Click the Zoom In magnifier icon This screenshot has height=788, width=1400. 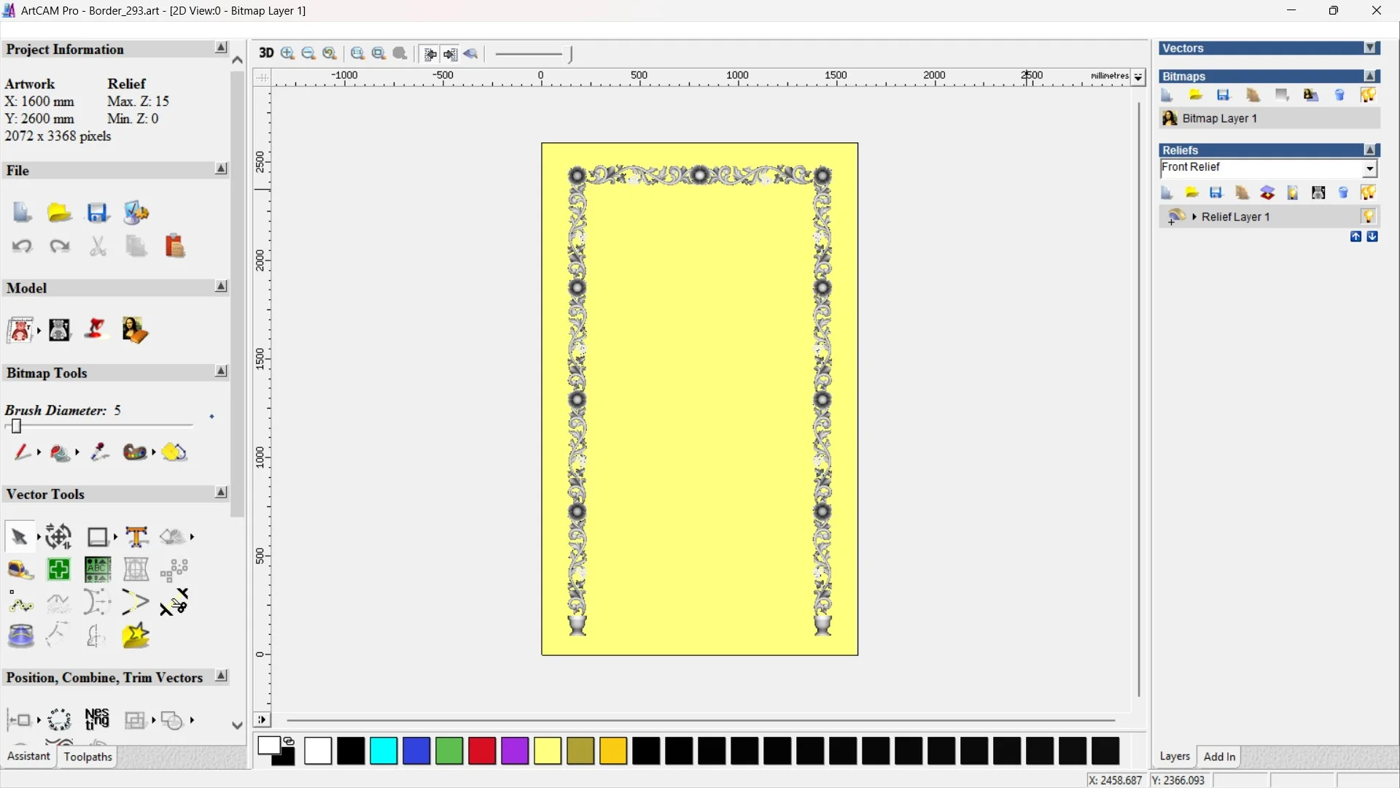coord(288,53)
